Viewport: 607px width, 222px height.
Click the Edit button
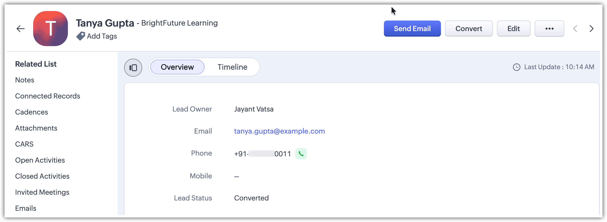point(514,29)
